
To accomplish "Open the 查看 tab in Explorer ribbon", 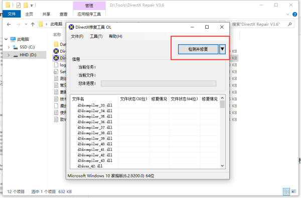I will [64, 14].
